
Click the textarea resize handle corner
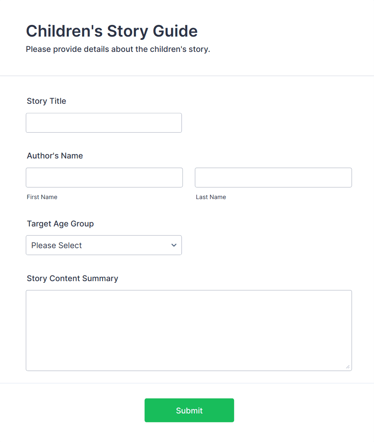pyautogui.click(x=348, y=367)
